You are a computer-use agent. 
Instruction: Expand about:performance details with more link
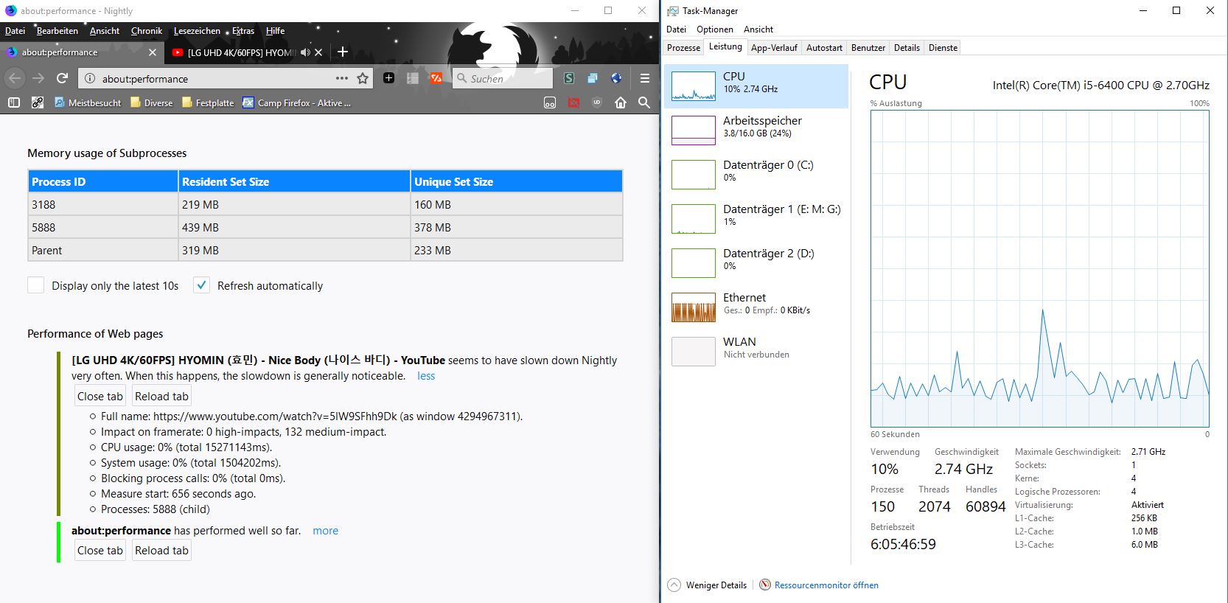coord(325,531)
